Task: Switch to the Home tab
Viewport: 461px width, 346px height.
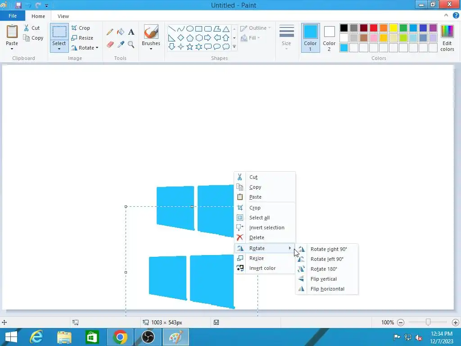Action: [38, 16]
